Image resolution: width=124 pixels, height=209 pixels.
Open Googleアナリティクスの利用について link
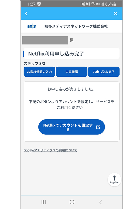(50, 150)
